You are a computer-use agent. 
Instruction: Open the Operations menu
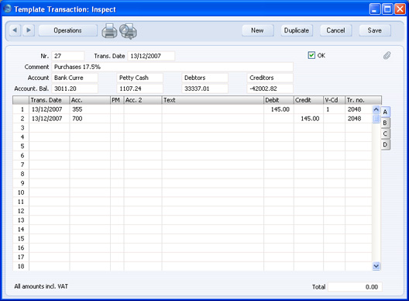(x=68, y=30)
